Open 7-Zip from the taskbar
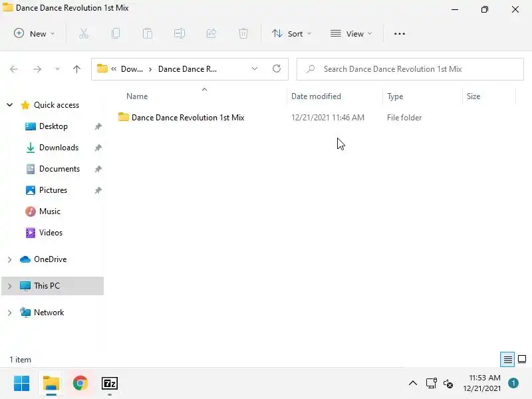Image resolution: width=532 pixels, height=399 pixels. [110, 384]
